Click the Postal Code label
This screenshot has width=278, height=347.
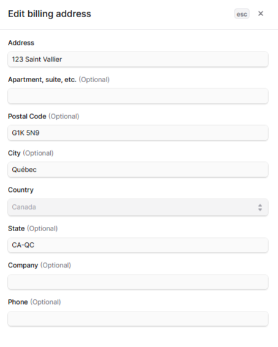pyautogui.click(x=27, y=116)
